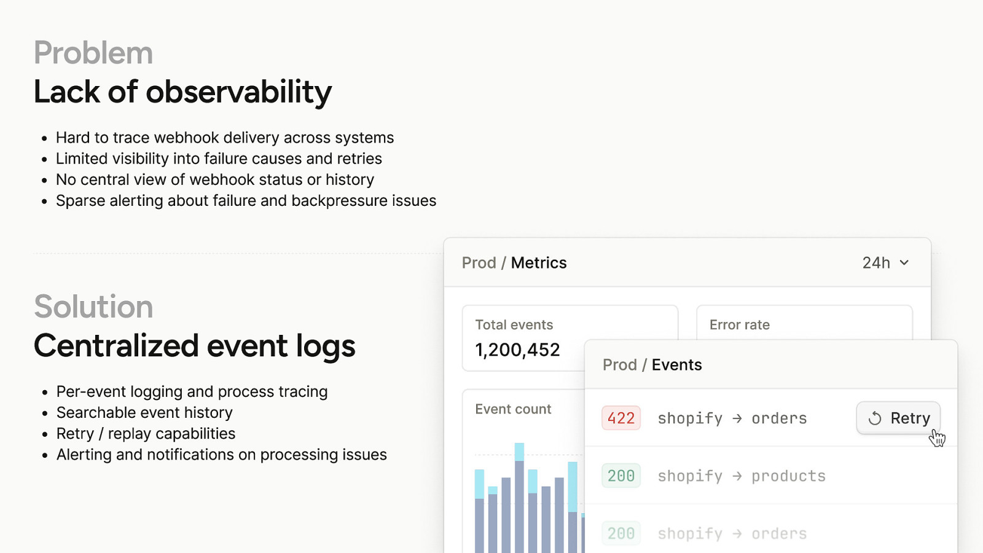
Task: Click the red 422 status badge
Action: (621, 418)
